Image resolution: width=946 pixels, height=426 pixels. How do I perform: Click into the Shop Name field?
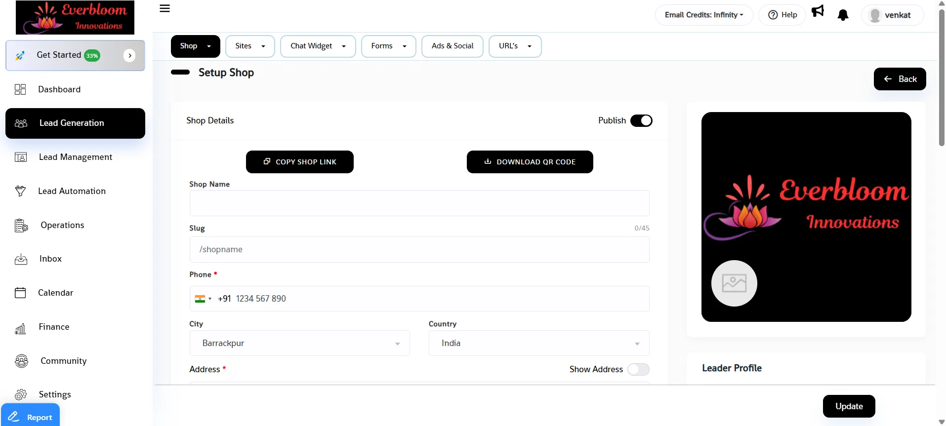pos(419,203)
